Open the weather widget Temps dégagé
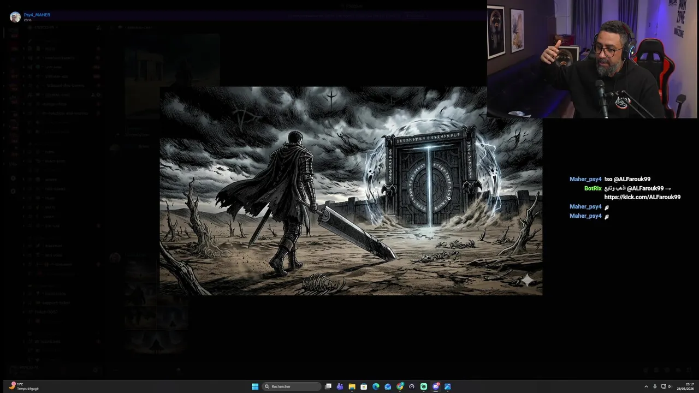The image size is (699, 393). click(x=25, y=386)
